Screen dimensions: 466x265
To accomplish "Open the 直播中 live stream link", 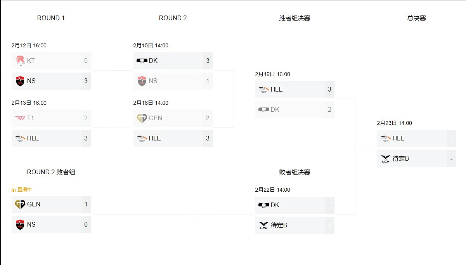I will [x=24, y=190].
